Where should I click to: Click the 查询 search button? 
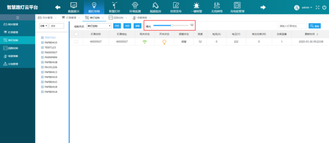pos(314,26)
